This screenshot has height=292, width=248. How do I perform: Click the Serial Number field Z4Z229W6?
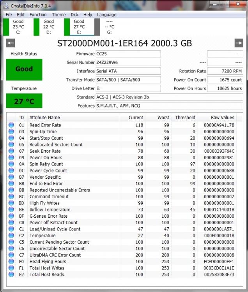128,62
